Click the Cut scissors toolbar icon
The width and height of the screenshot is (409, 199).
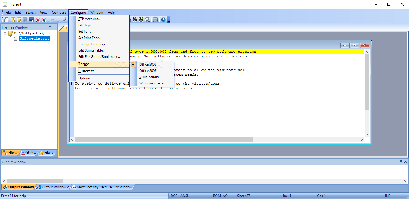point(65,20)
